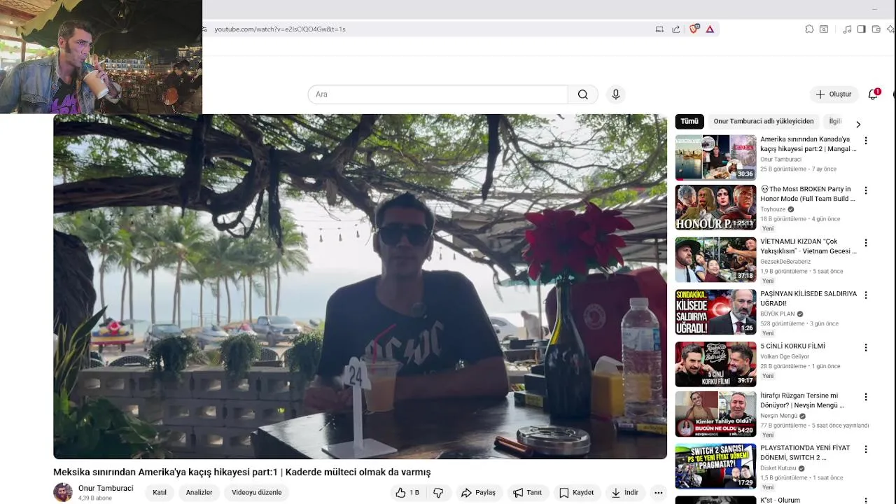
Task: Open Kanada'ya kaçış hikayesi part:2 thumbnail
Action: (x=715, y=157)
